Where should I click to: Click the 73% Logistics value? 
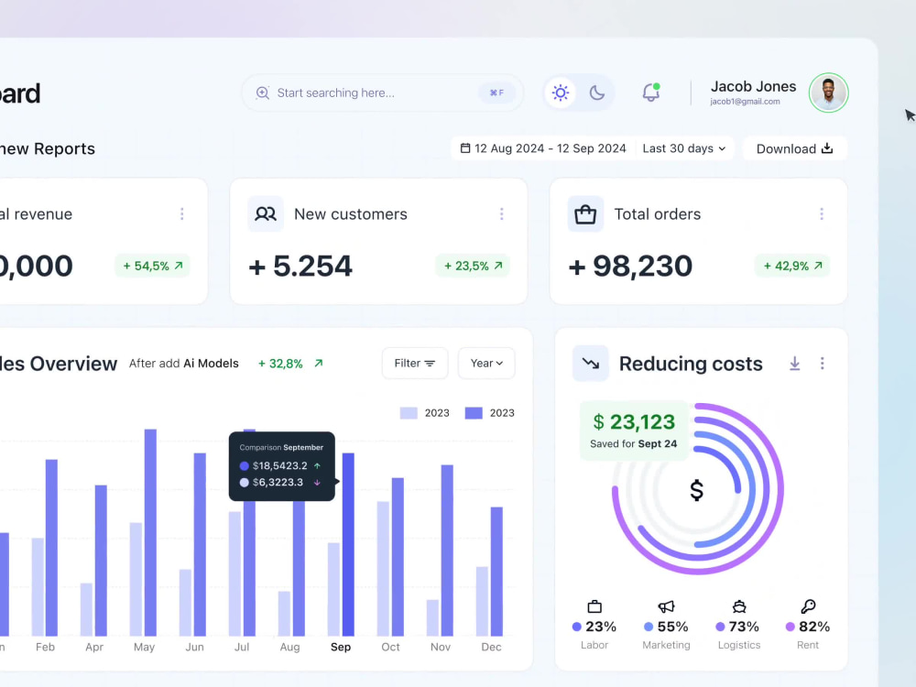pos(744,627)
